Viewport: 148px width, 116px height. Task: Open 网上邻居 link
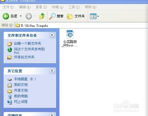click(21, 102)
